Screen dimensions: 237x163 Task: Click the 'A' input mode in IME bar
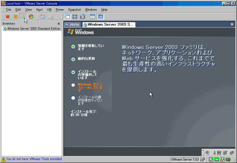point(214,153)
